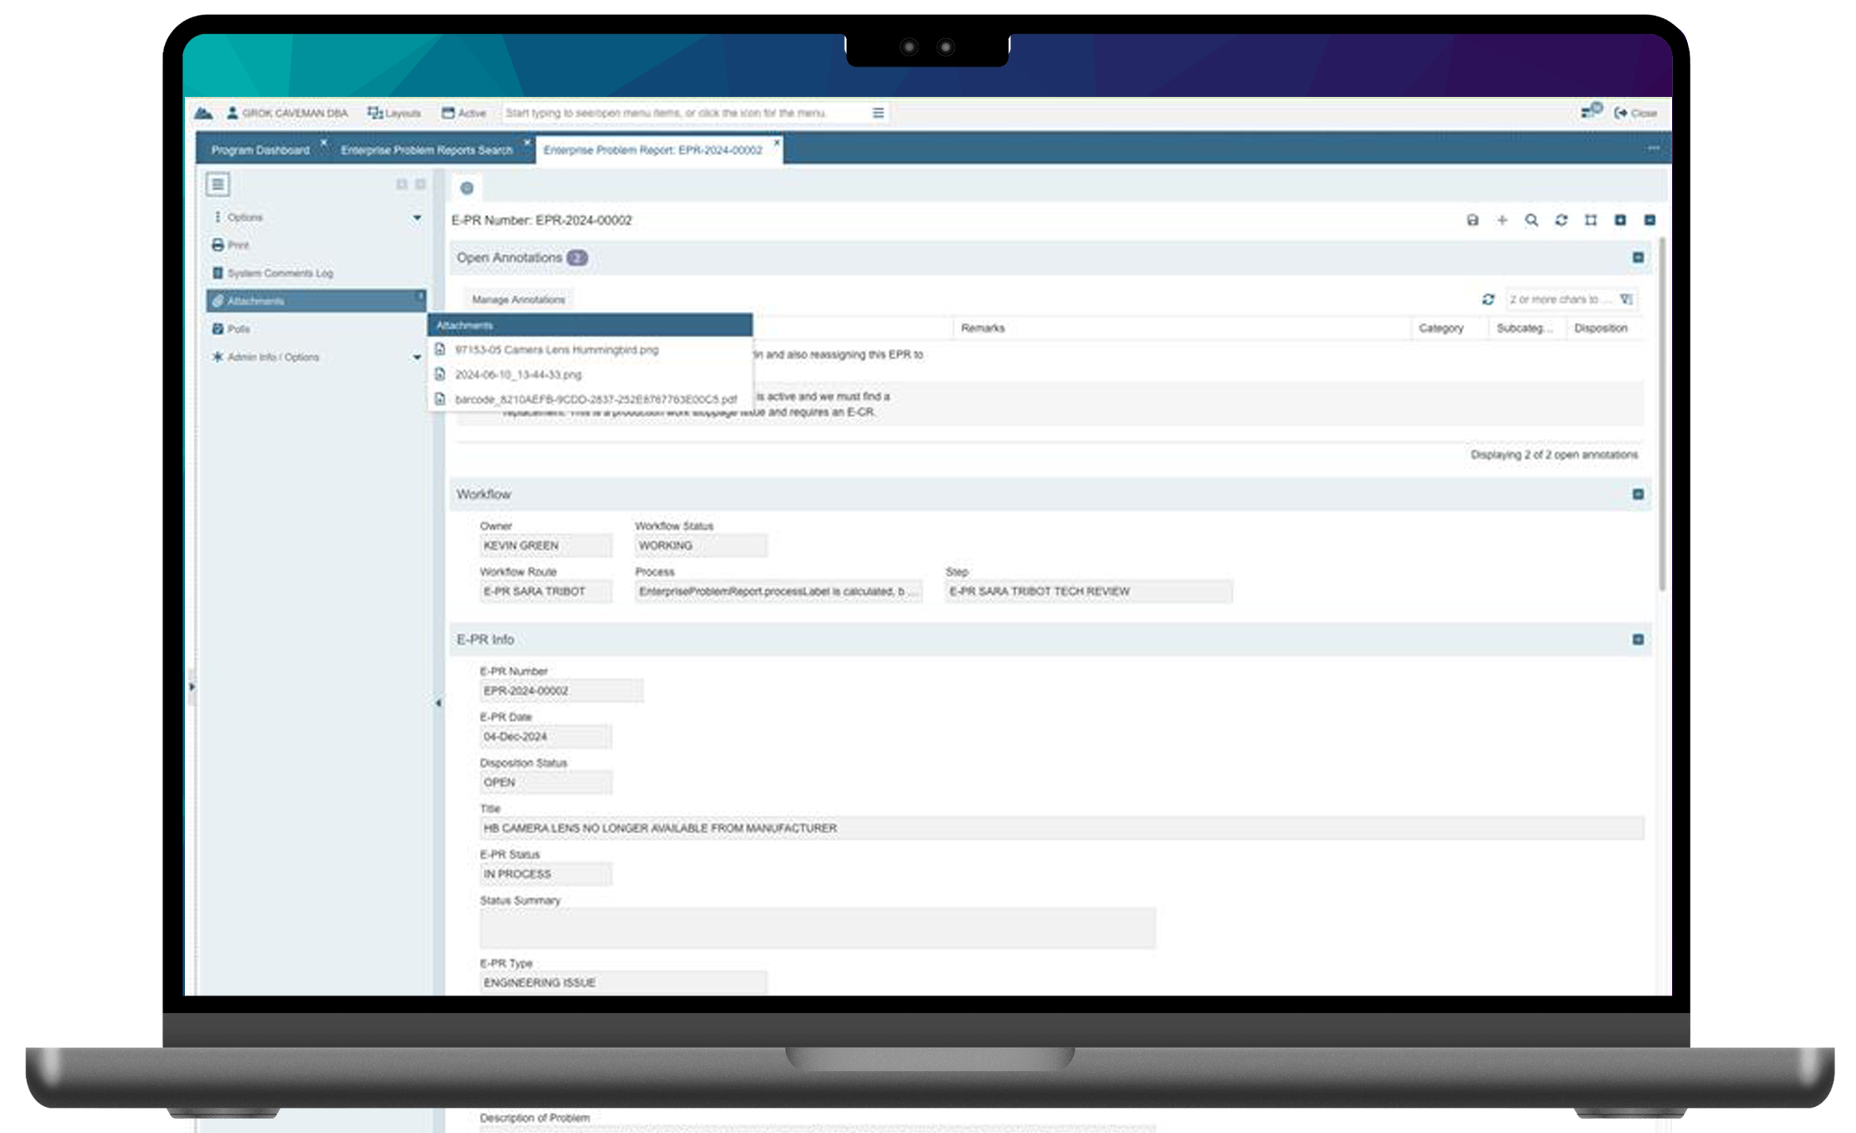This screenshot has width=1856, height=1133.
Task: Open Print in the sidebar
Action: (x=231, y=245)
